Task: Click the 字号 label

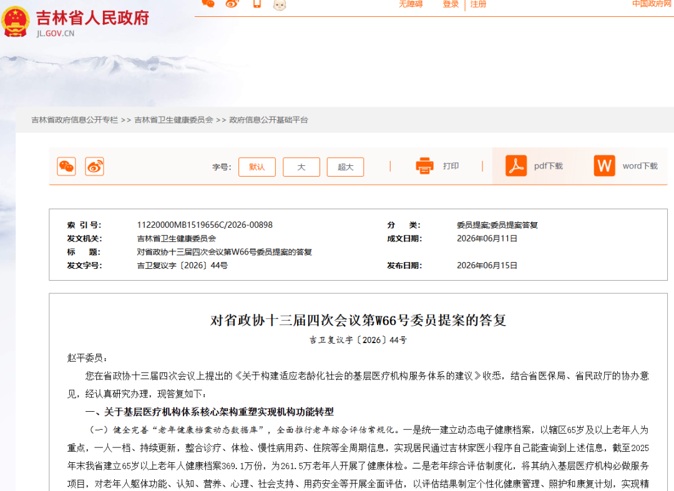Action: [x=222, y=167]
